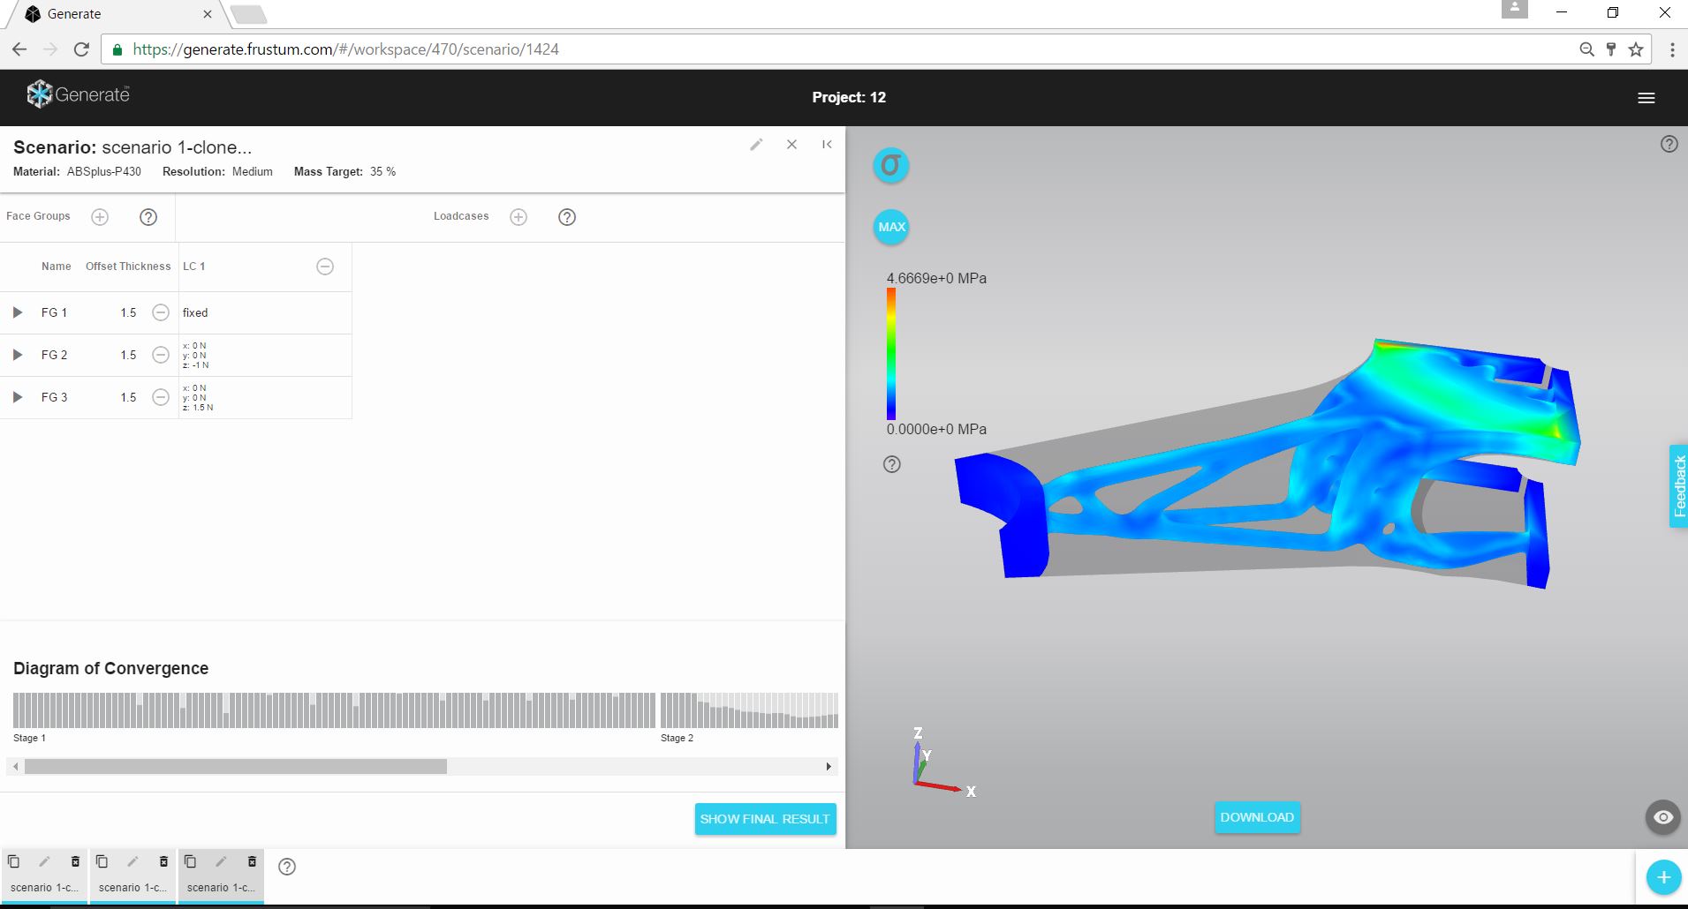1688x909 pixels.
Task: Bookmark this page with star icon
Action: point(1636,49)
